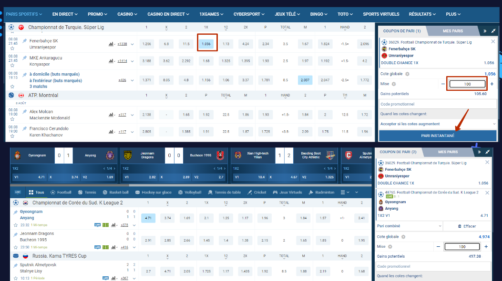Pin the Alex Molcan match
Viewport: 502px width, 281px height.
click(25, 111)
